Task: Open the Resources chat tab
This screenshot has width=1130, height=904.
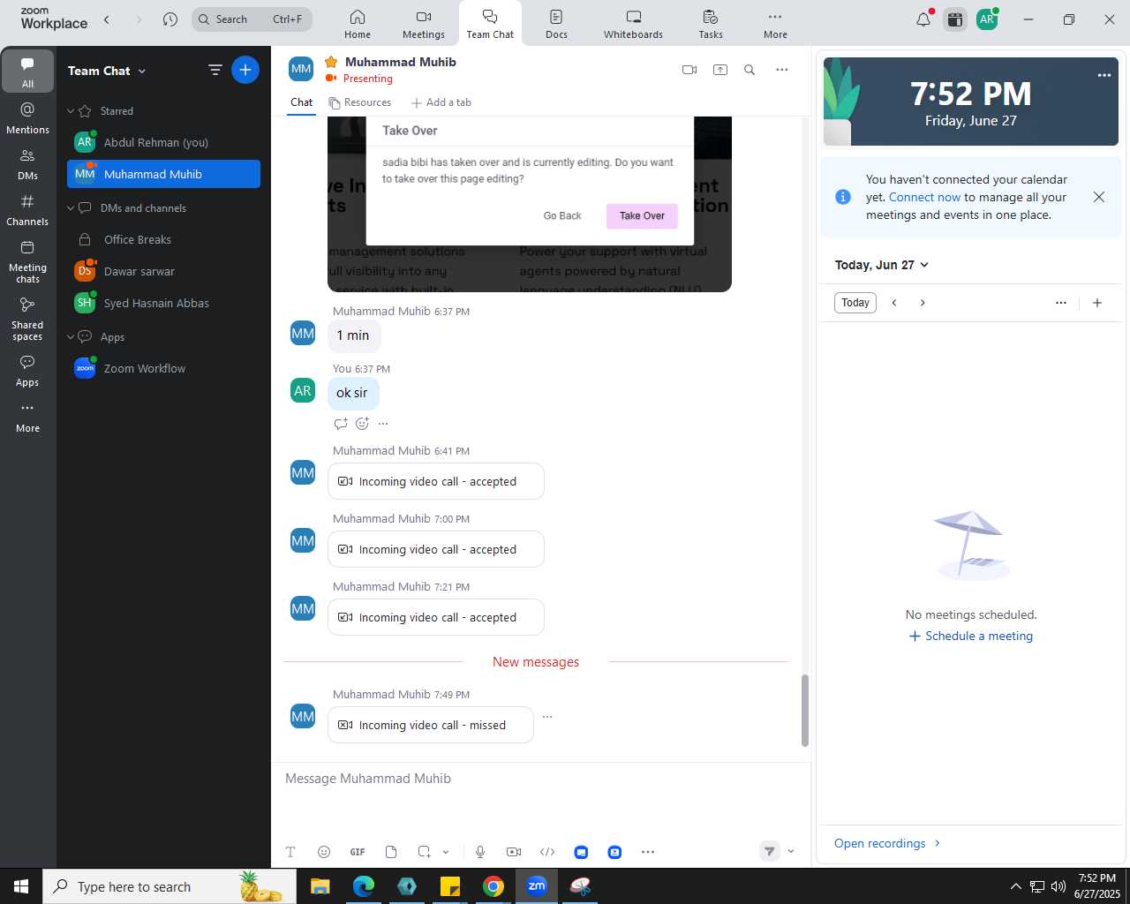Action: tap(359, 102)
